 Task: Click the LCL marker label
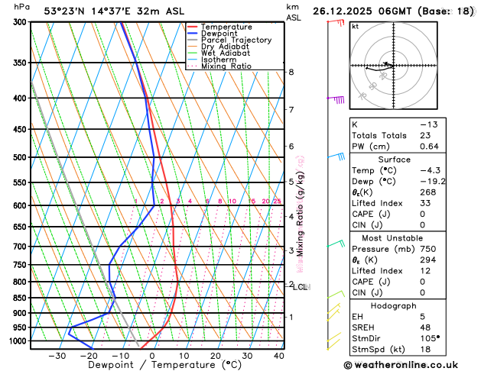pyautogui.click(x=300, y=287)
